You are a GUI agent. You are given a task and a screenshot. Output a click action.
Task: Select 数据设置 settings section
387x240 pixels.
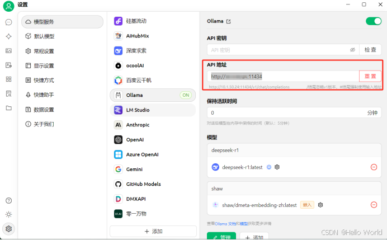click(x=62, y=110)
